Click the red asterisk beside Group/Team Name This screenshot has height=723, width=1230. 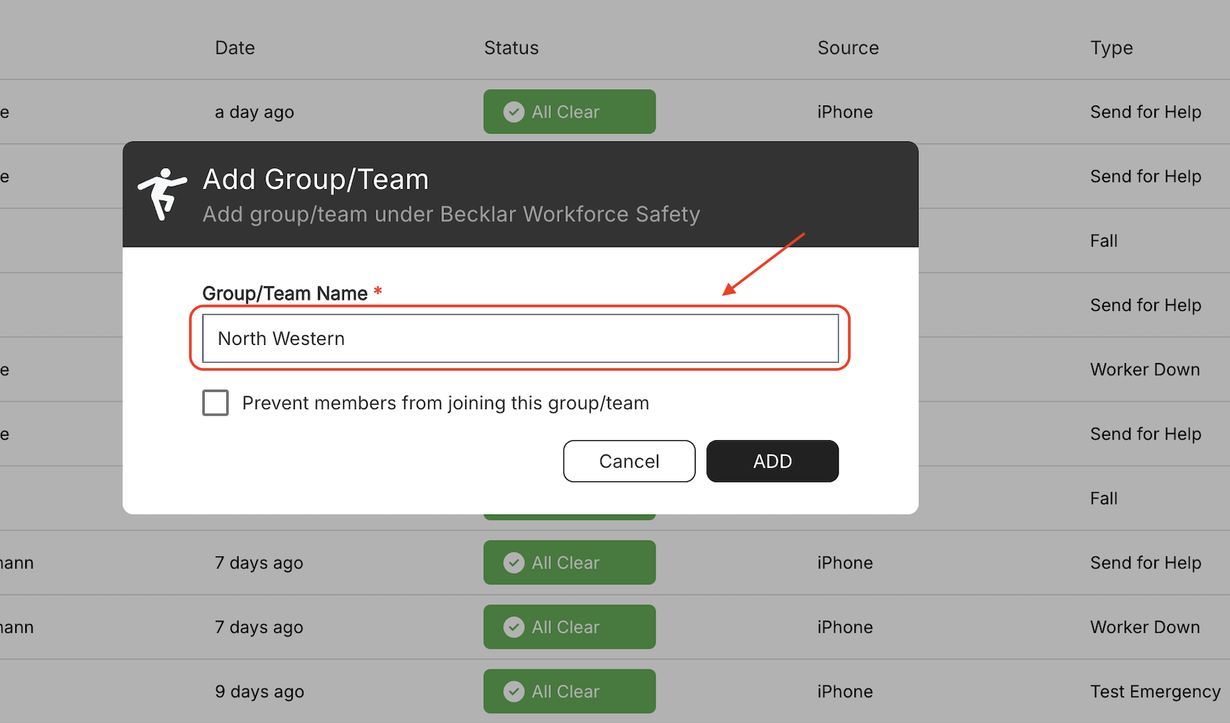coord(378,291)
